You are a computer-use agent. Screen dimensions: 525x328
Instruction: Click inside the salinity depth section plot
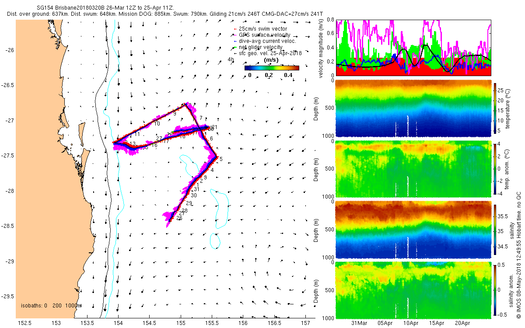pyautogui.click(x=413, y=229)
